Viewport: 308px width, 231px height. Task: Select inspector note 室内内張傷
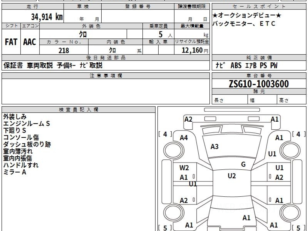click(x=18, y=158)
